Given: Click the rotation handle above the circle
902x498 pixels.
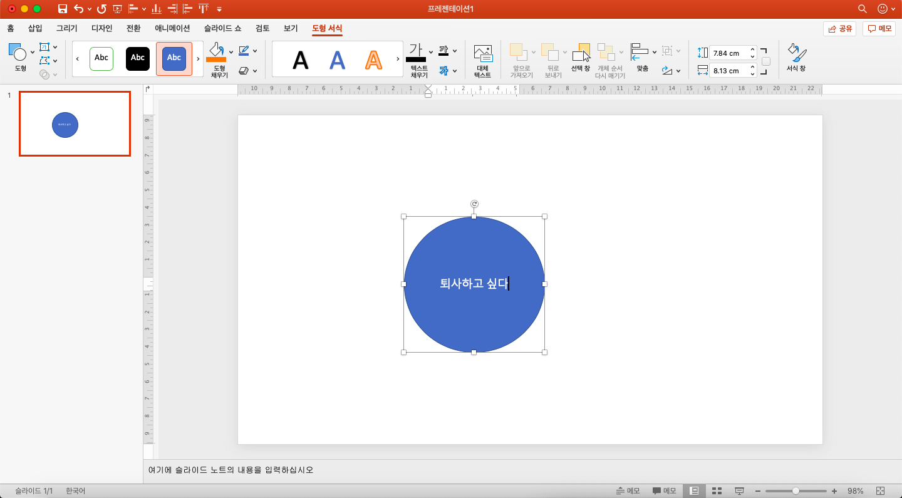Looking at the screenshot, I should tap(474, 204).
